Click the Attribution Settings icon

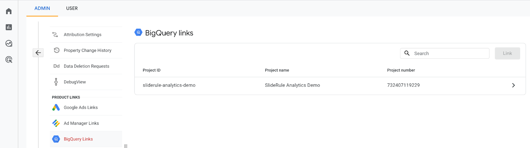click(55, 35)
